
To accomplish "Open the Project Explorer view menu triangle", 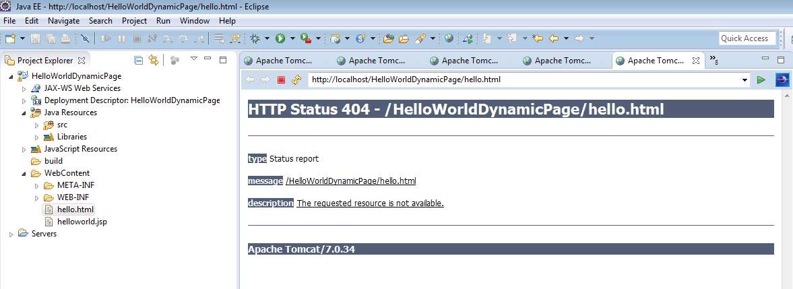I will (193, 60).
